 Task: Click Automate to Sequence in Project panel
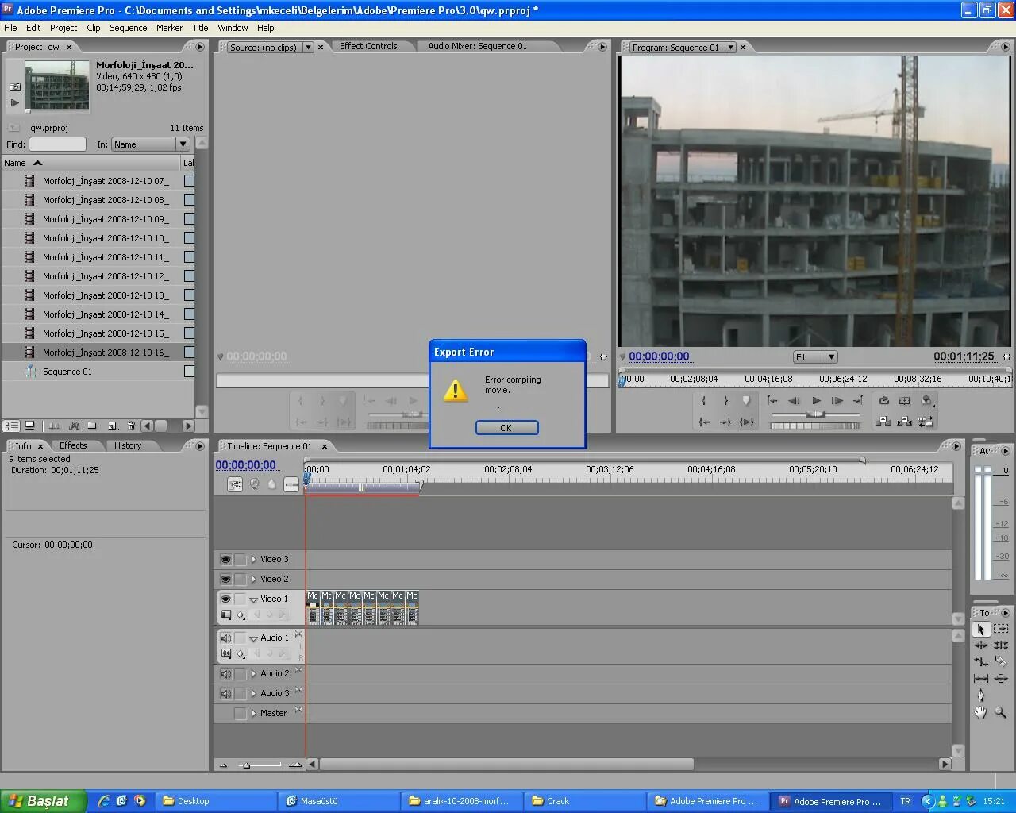tap(55, 426)
